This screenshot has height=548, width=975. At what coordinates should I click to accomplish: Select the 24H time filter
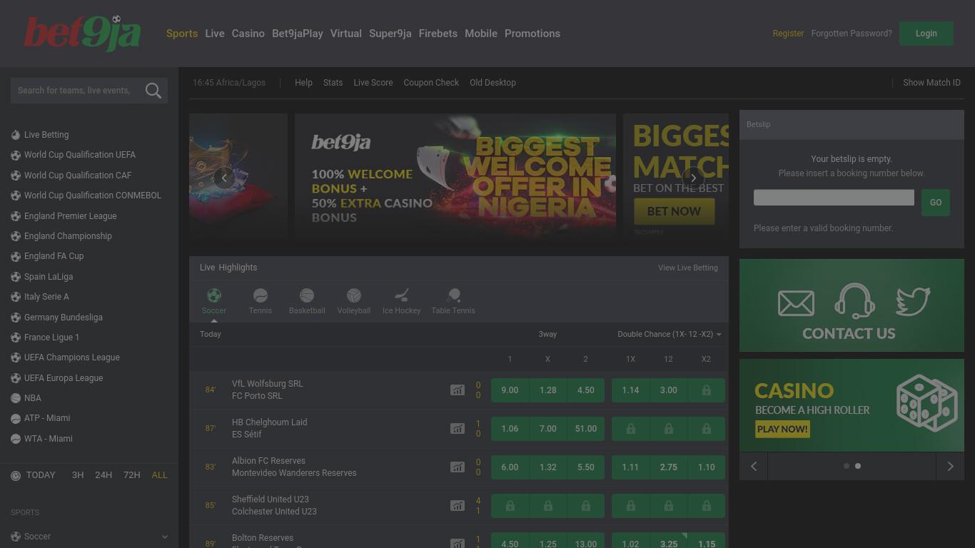(x=103, y=475)
